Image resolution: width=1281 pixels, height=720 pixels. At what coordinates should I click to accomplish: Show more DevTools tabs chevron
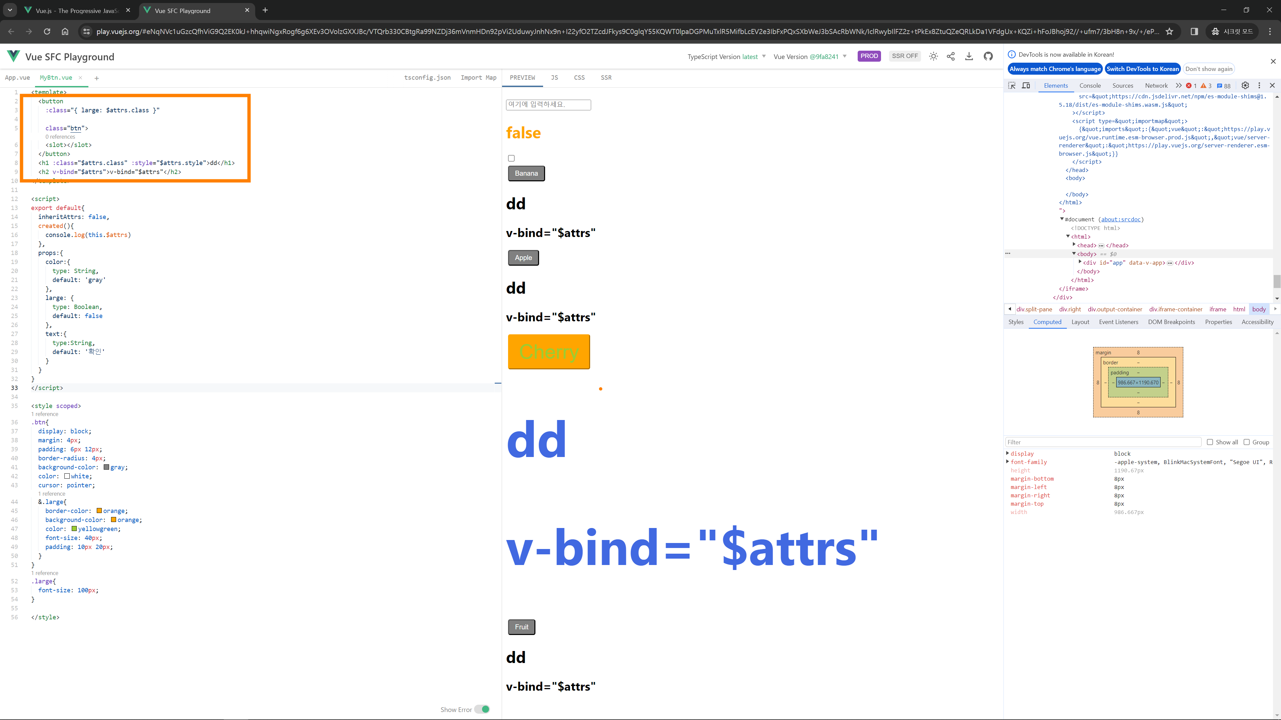(1179, 85)
